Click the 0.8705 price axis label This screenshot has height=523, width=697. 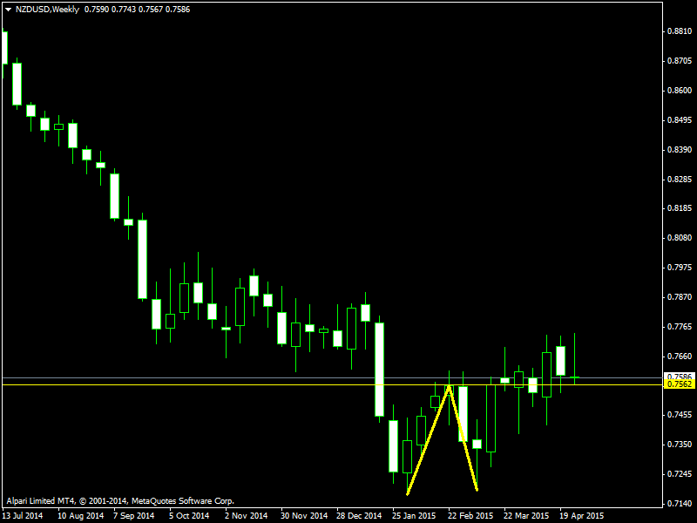pos(680,61)
